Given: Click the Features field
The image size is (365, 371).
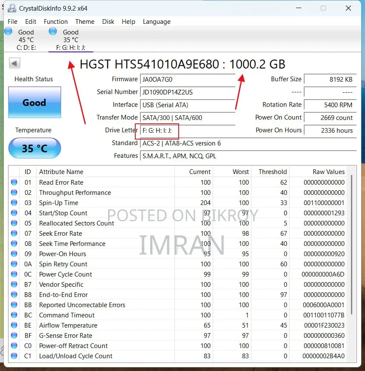Looking at the screenshot, I should pos(248,156).
